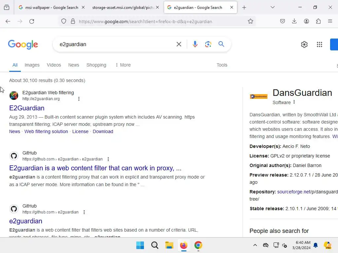Submit the search with the magnifier icon
Viewport: 338px width, 253px height.
point(221,44)
